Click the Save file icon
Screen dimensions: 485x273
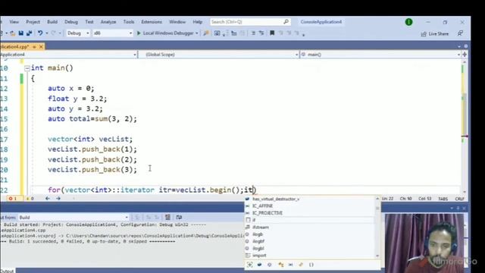coord(20,33)
